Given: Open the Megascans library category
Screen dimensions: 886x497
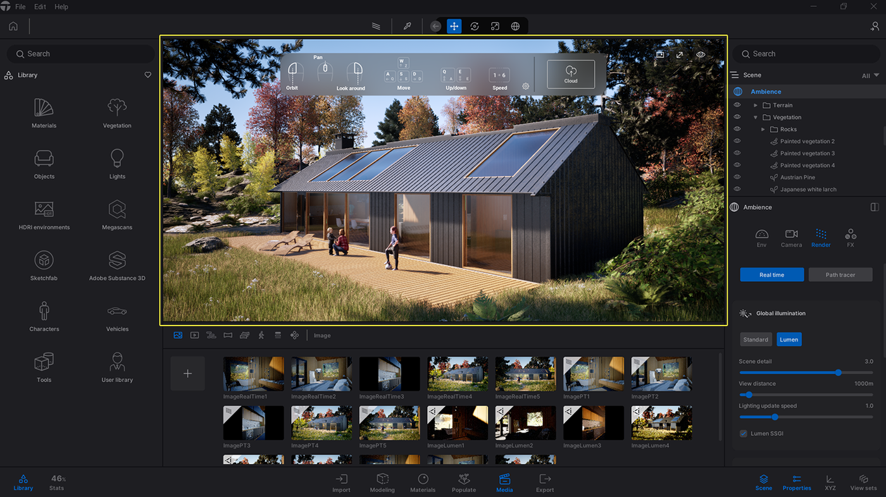Looking at the screenshot, I should [x=117, y=215].
